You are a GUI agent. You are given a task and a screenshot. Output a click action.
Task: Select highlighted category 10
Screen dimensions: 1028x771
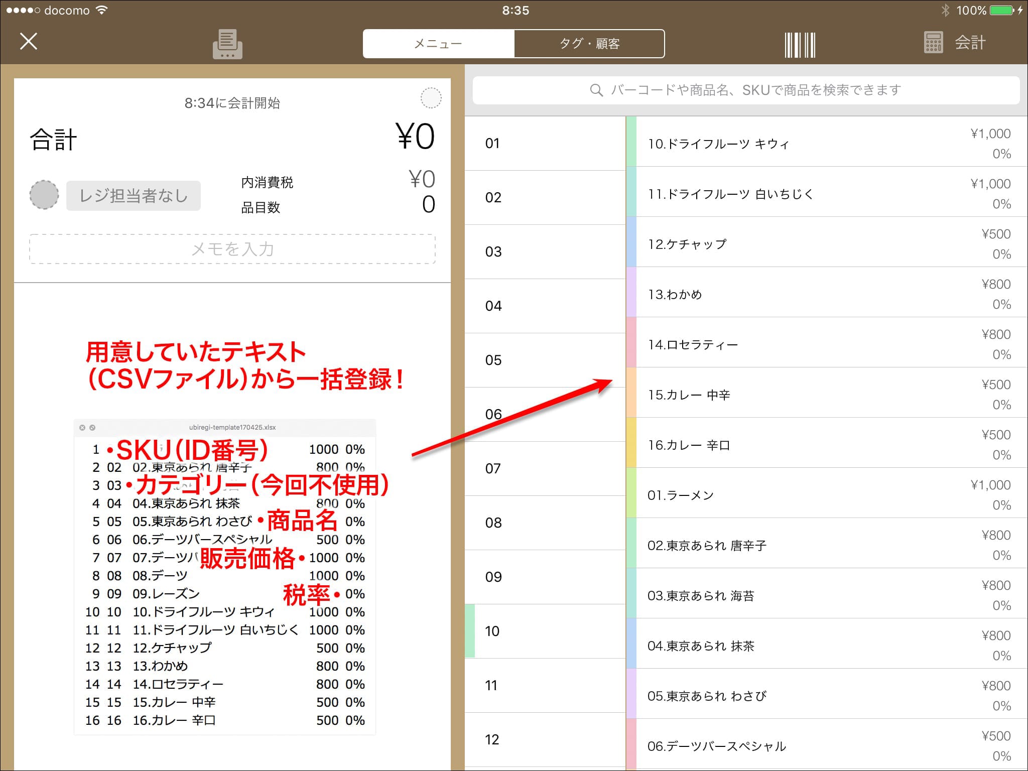(x=545, y=631)
